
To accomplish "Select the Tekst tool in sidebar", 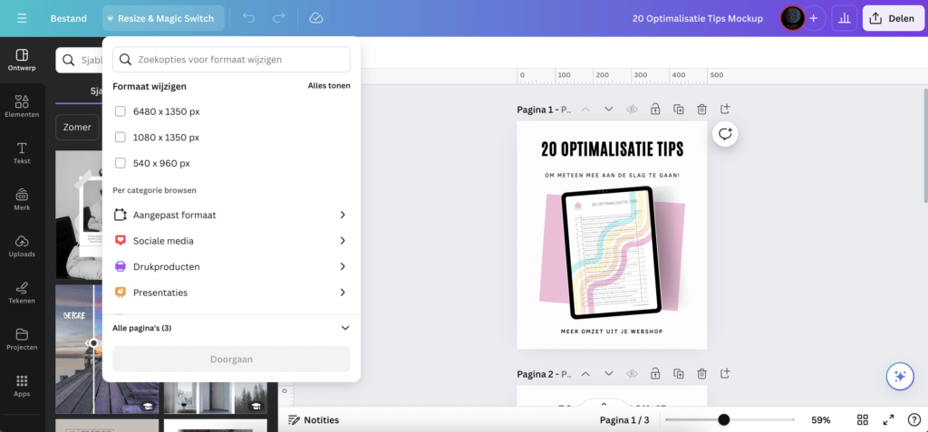I will tap(22, 152).
